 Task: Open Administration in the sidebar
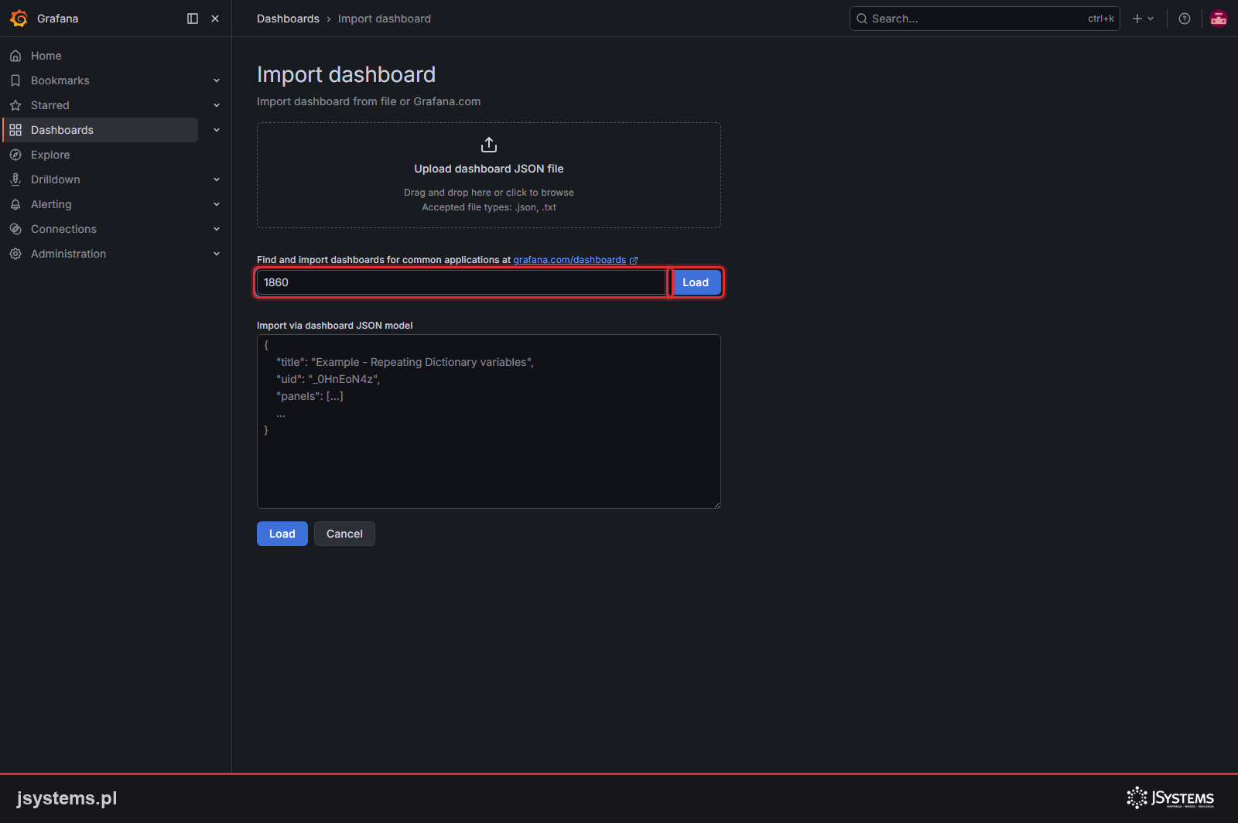68,254
